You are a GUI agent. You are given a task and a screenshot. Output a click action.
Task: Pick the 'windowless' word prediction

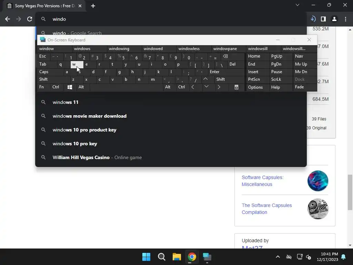pos(194,49)
